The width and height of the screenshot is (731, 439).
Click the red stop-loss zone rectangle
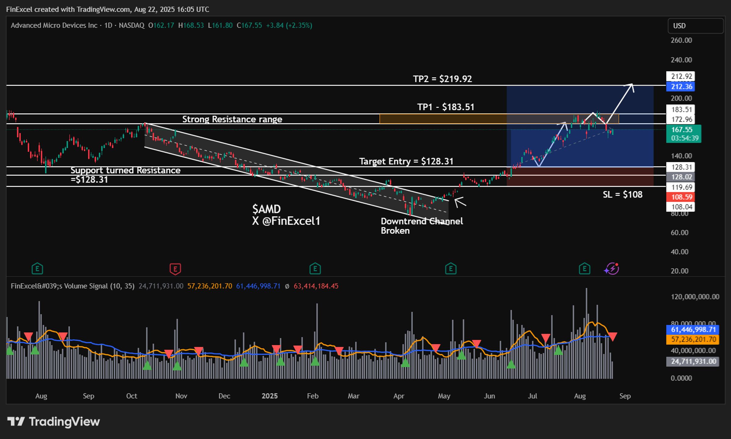pyautogui.click(x=580, y=177)
